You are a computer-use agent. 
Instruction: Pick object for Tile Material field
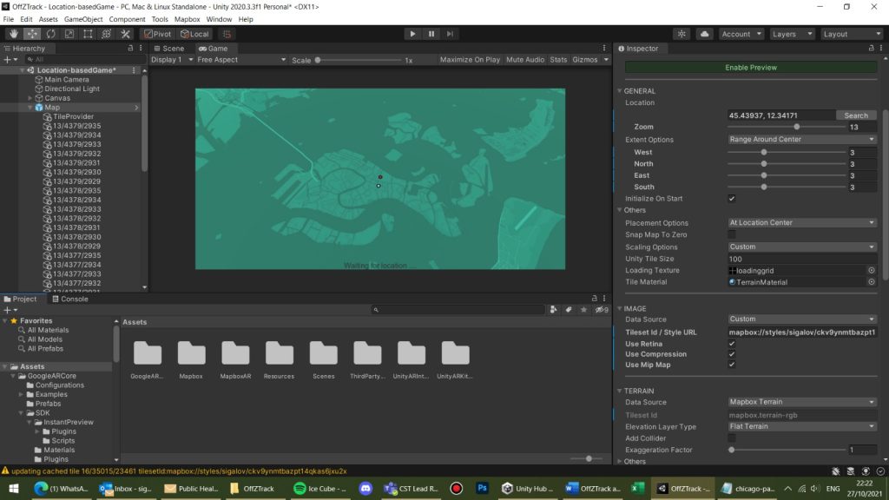click(x=872, y=282)
